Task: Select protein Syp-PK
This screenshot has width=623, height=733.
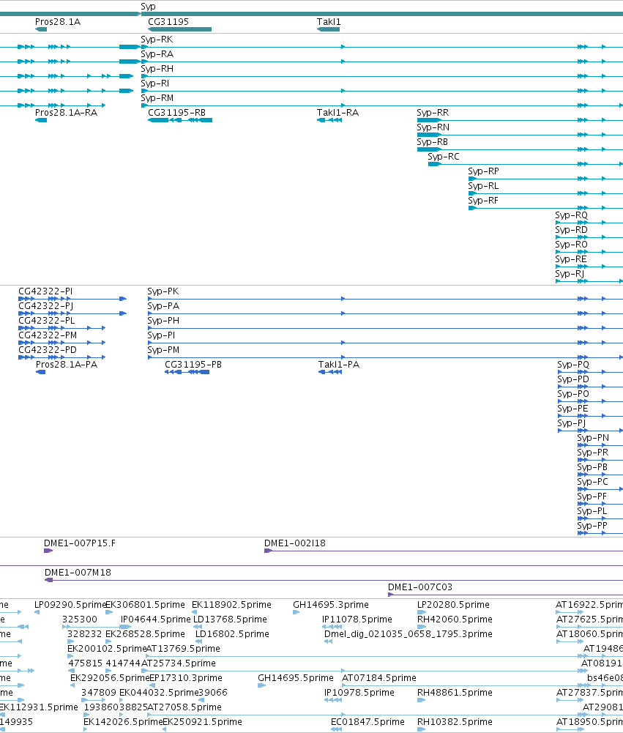Action: (163, 291)
